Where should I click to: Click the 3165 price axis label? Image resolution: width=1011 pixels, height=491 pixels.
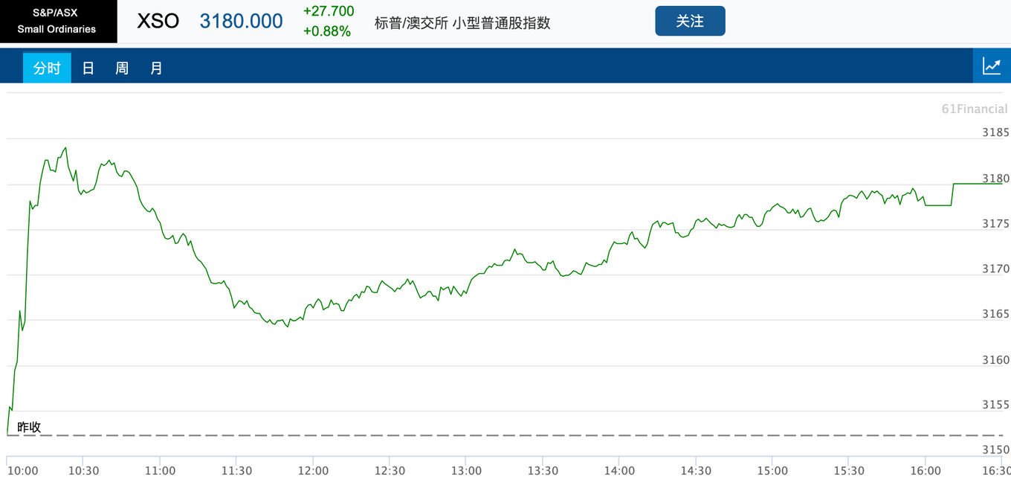(995, 314)
